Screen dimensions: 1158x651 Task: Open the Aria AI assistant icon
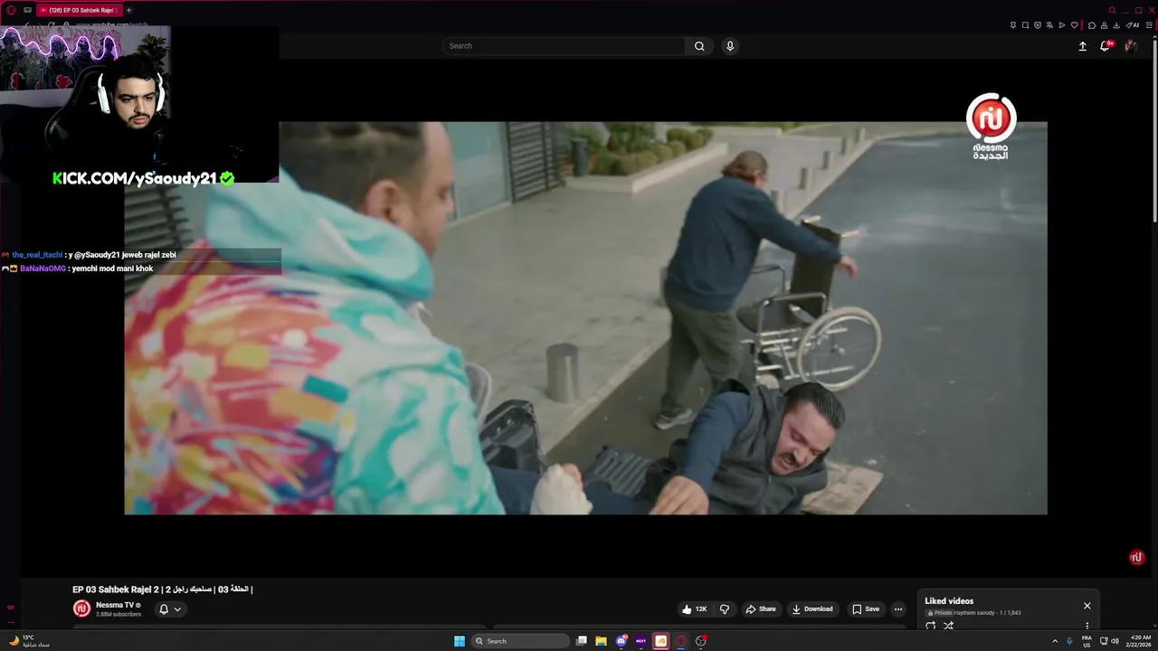click(x=1132, y=25)
